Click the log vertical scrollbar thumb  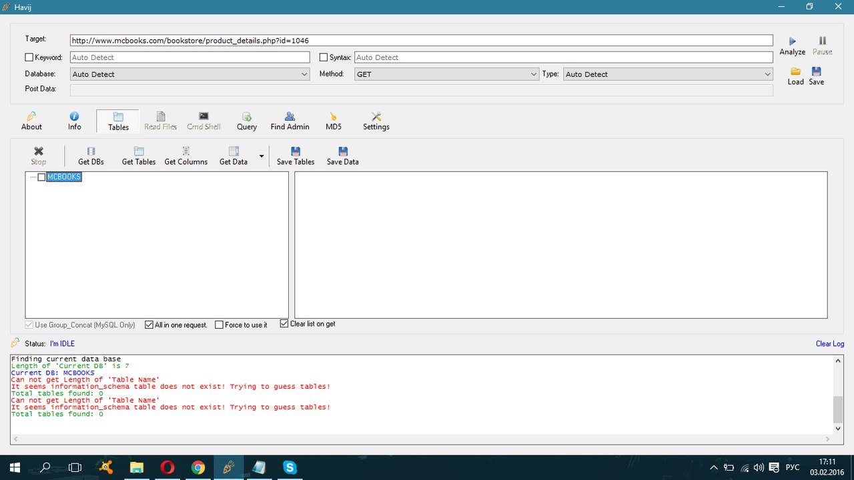(839, 409)
